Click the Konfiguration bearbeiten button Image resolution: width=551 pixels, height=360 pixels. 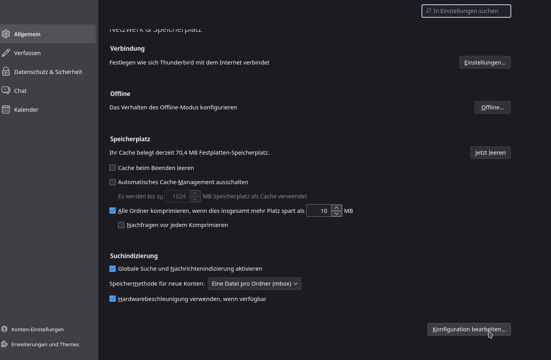pos(469,329)
